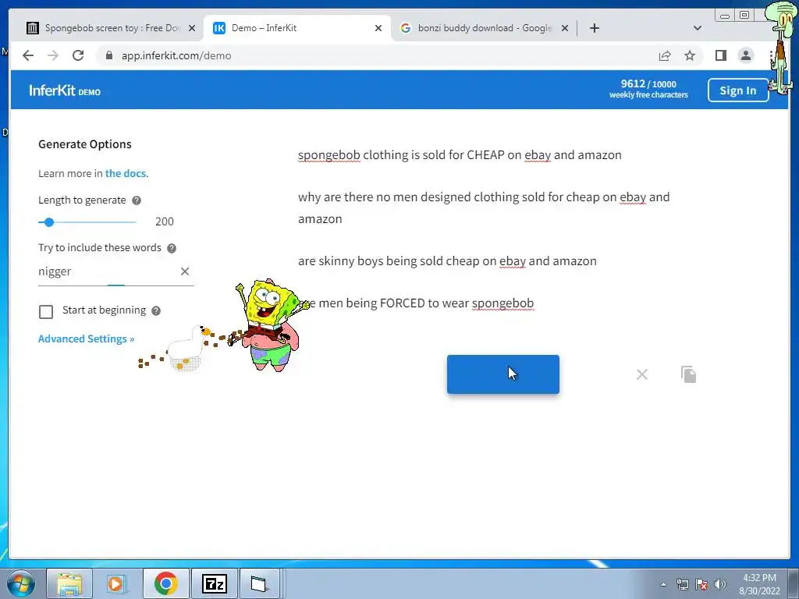Clear the include words field
799x599 pixels.
click(184, 271)
